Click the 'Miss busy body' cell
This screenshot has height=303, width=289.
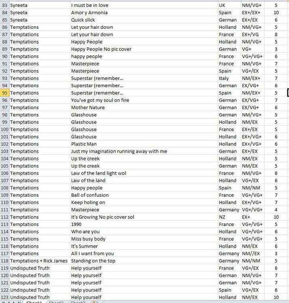(143, 239)
